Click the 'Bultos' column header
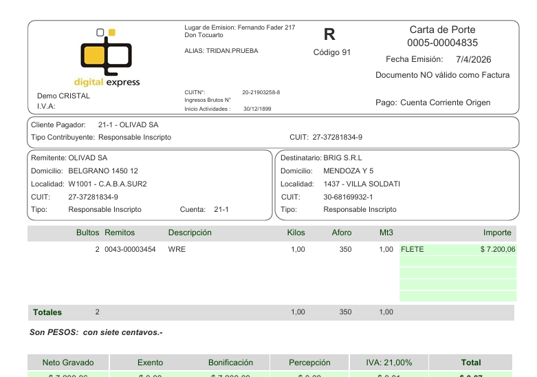Viewport: 537px width, 377px height. [88, 233]
